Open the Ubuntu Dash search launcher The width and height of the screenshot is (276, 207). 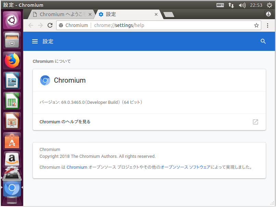coord(12,20)
